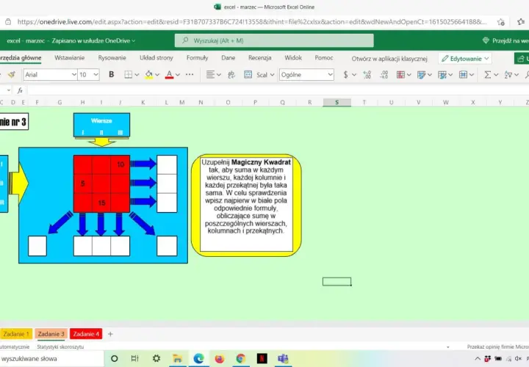Click the text alignment icon
Screen dimensions: 529x367
(x=210, y=74)
